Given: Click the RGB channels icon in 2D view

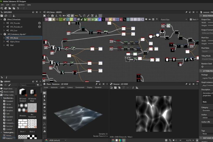Looking at the screenshot, I should (x=120, y=140).
